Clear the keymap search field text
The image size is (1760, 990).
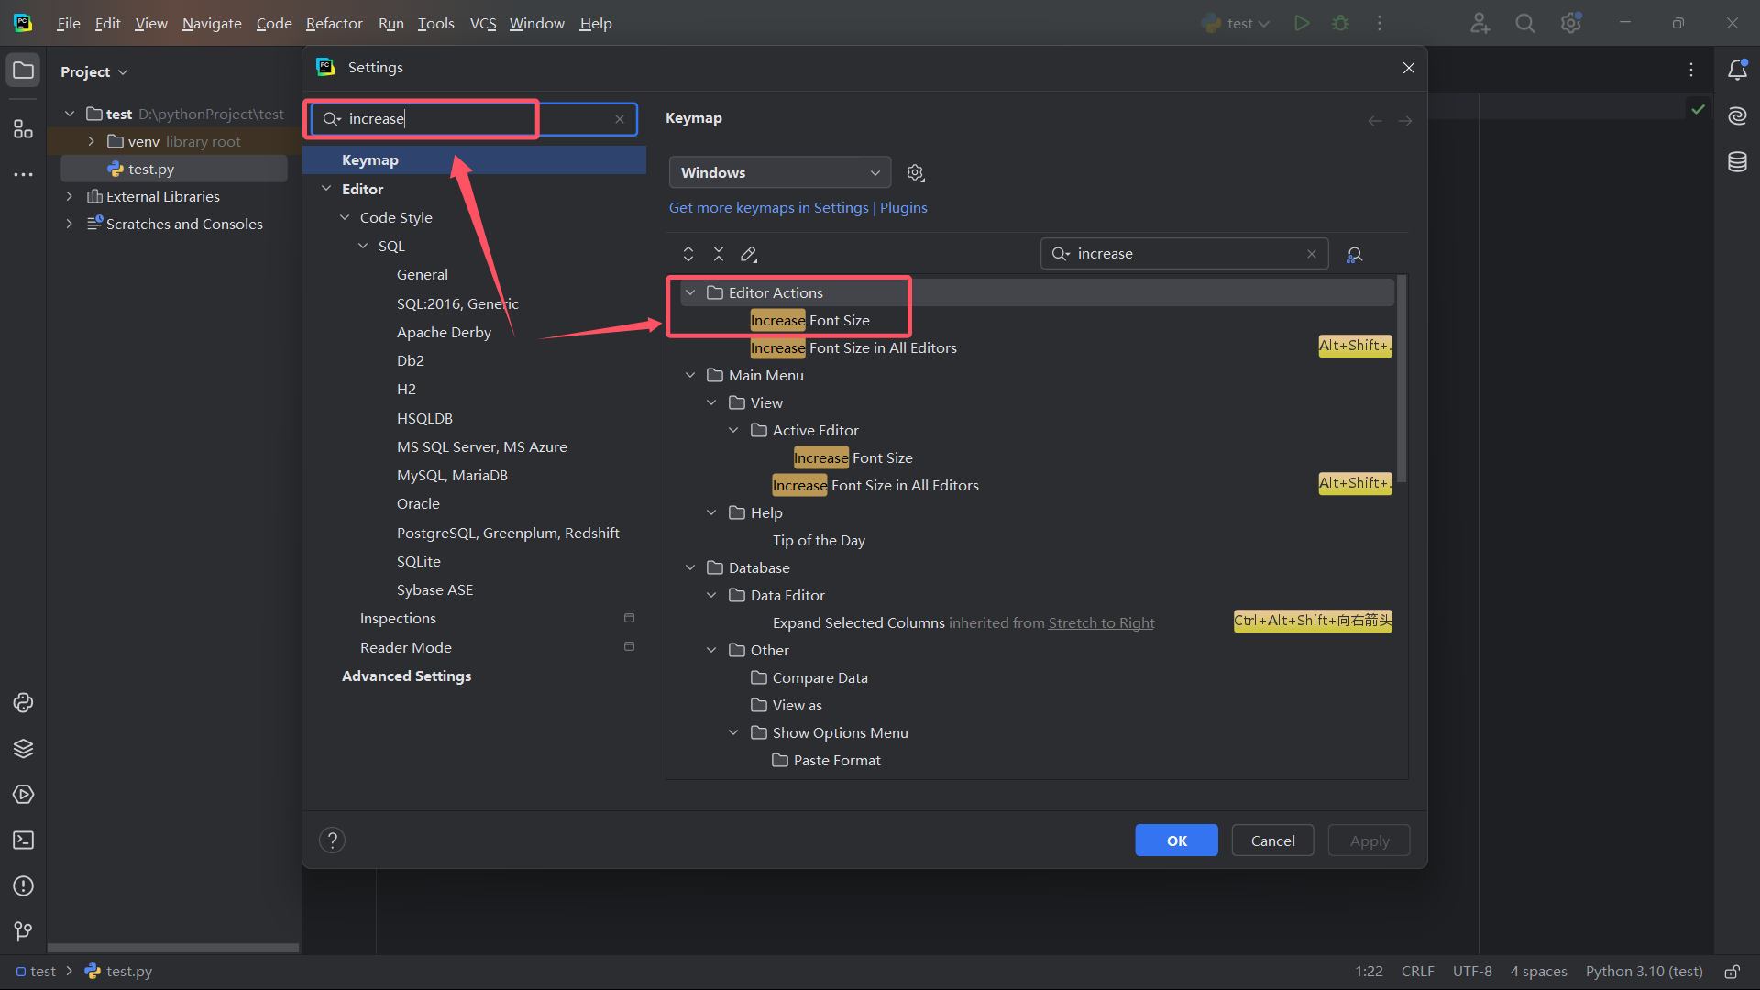point(1312,254)
